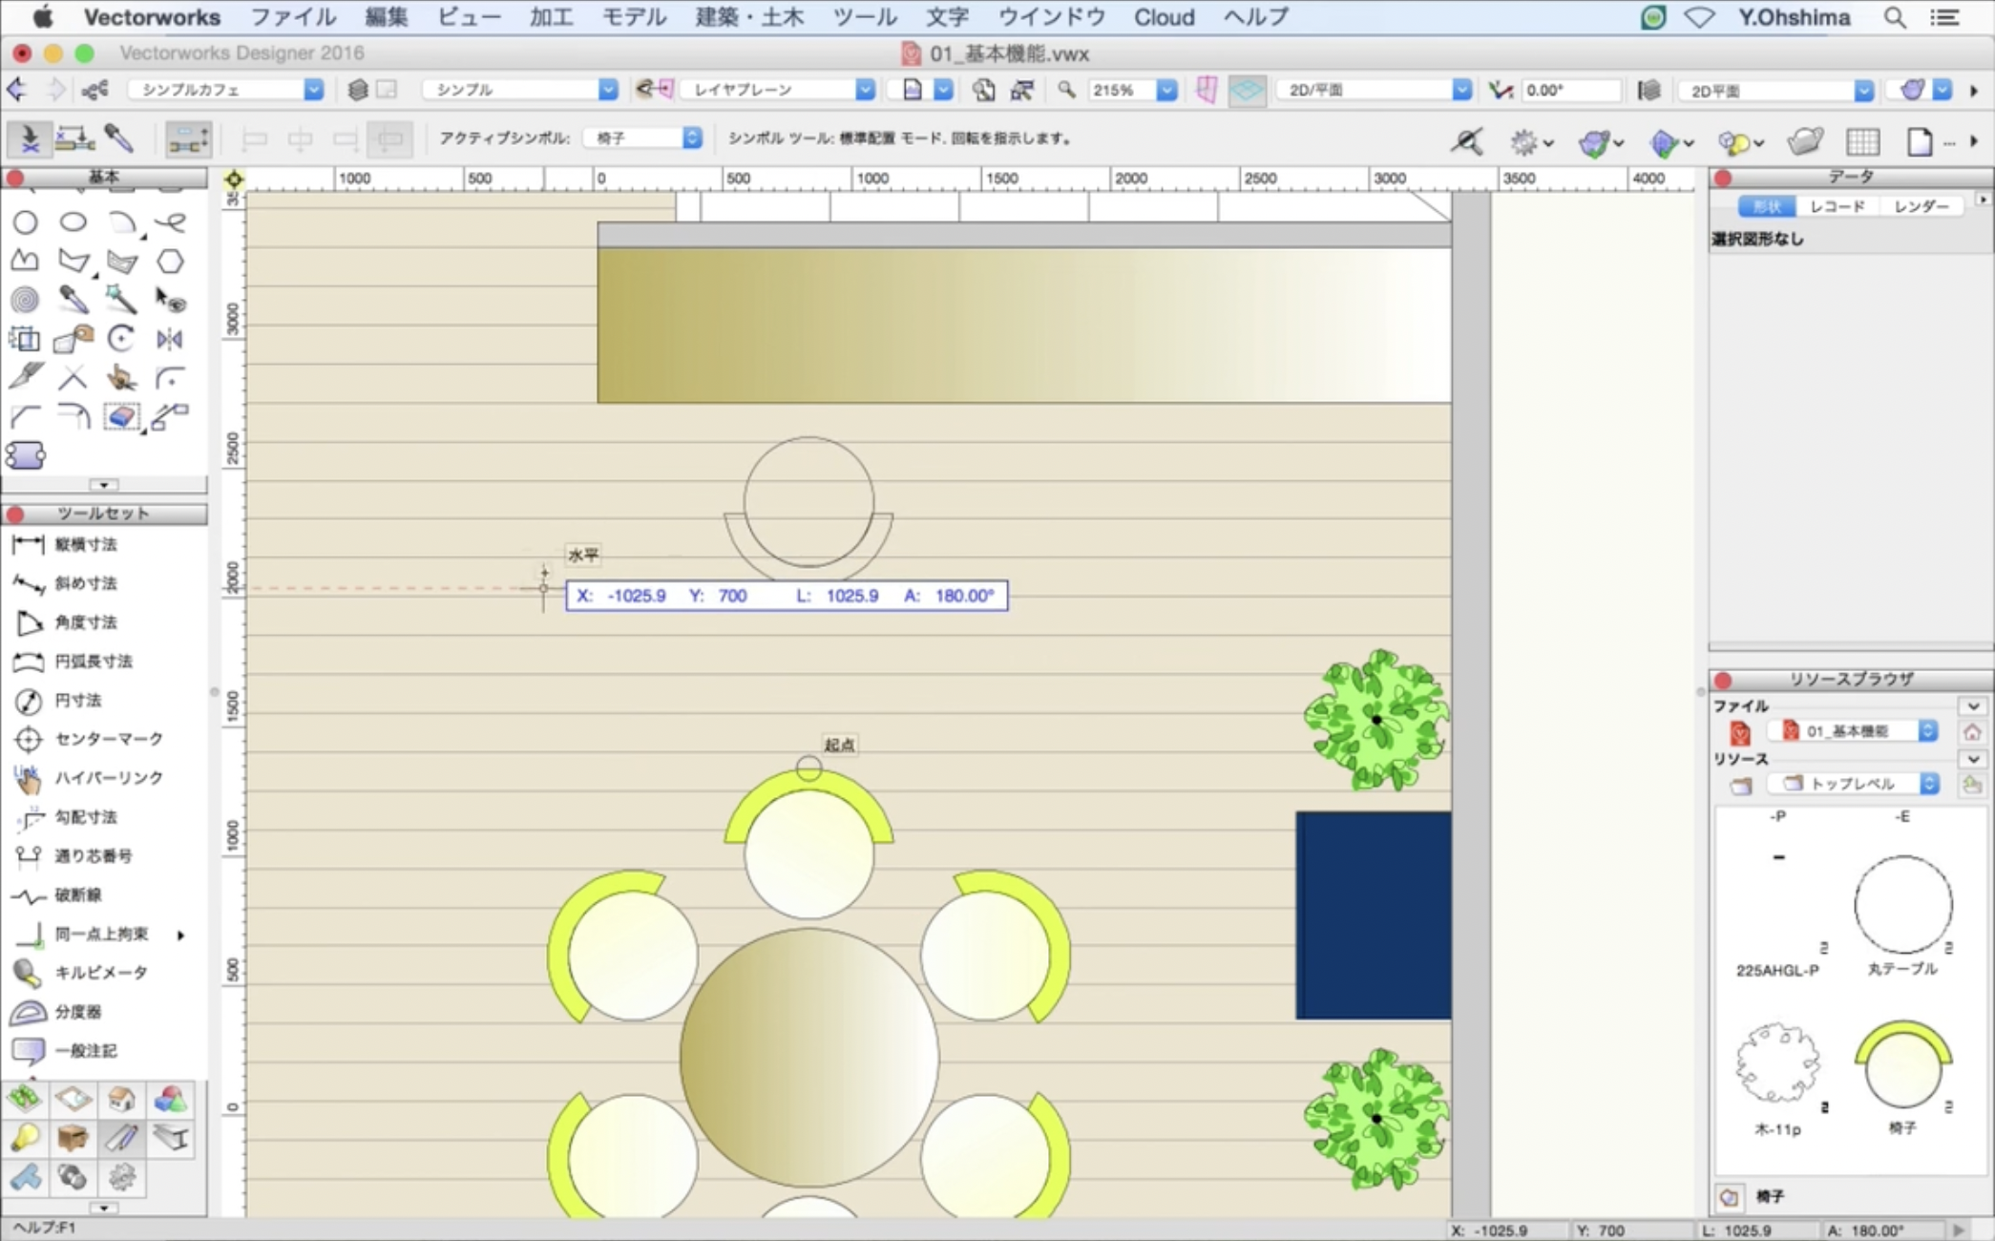Select the Polyline tool

tap(26, 261)
